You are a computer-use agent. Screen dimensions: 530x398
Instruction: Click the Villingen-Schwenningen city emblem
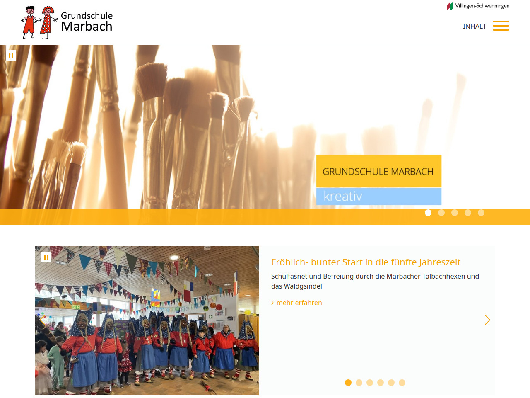tap(450, 6)
